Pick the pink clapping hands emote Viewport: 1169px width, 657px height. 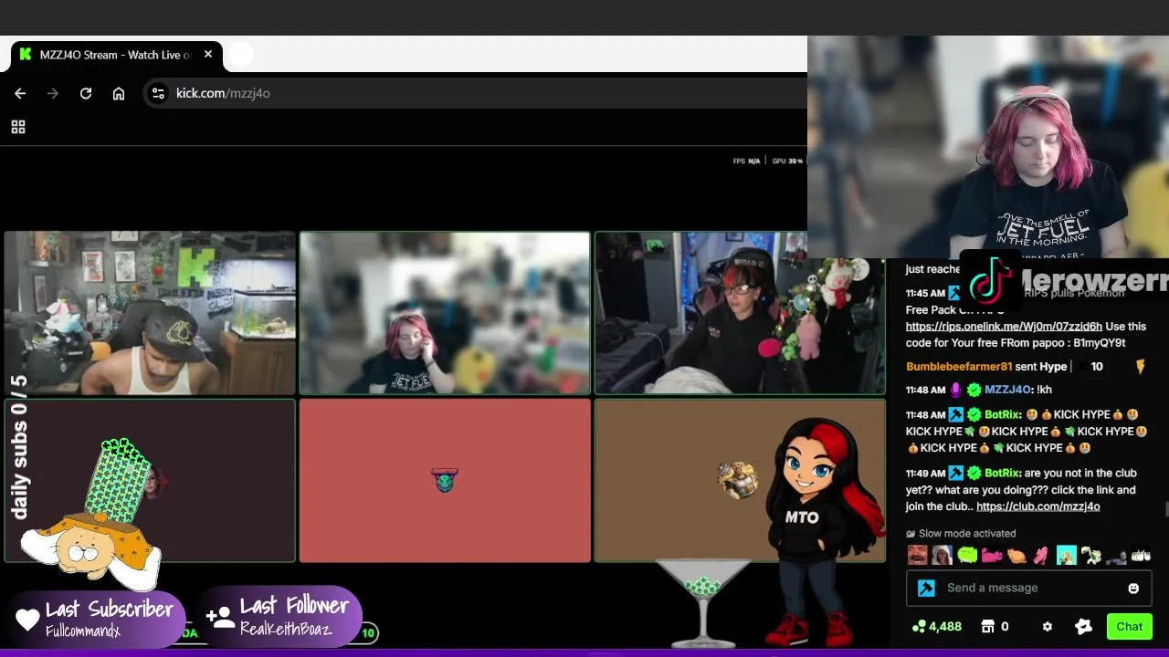(1041, 555)
